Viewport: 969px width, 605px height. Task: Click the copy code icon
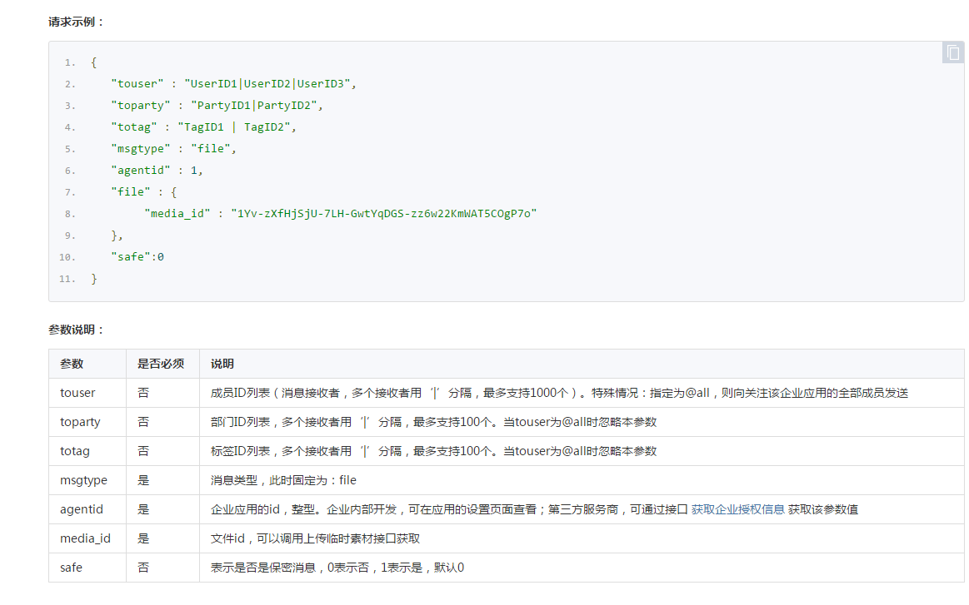point(953,52)
